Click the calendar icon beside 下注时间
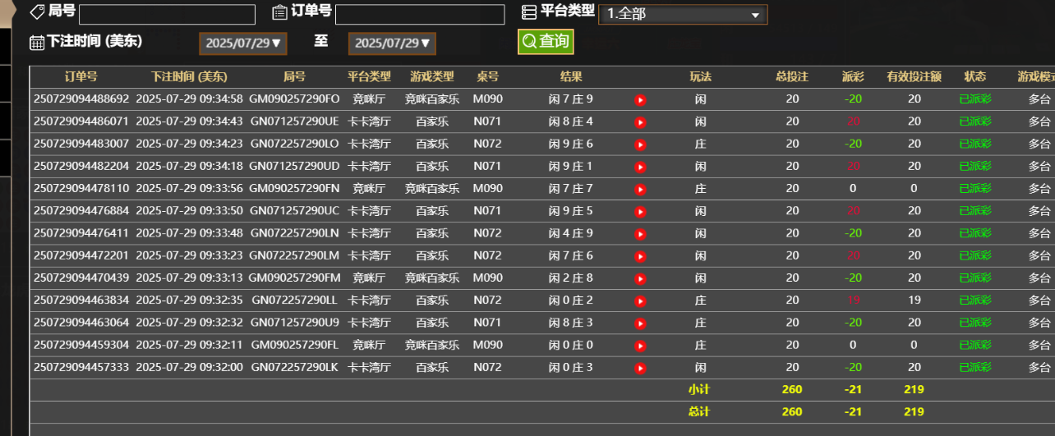Viewport: 1055px width, 436px height. [37, 43]
